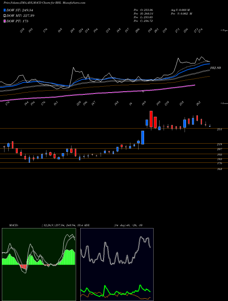
Task: Click the 'Pre O: 255.06' open value
Action: [x=143, y=10]
